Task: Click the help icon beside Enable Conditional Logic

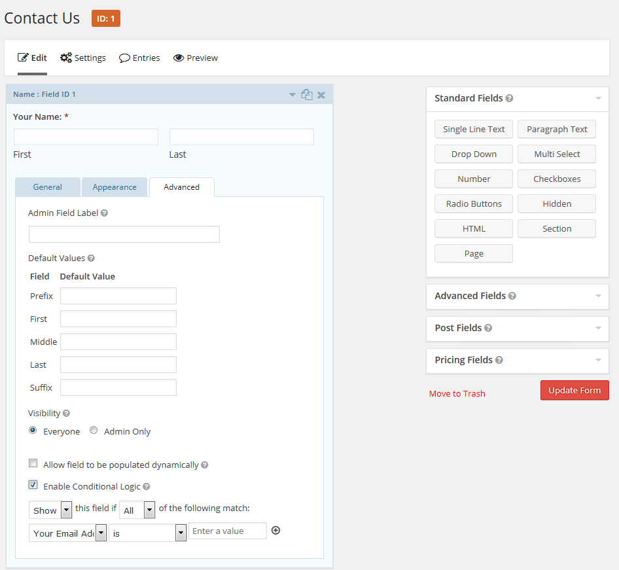Action: coord(147,487)
